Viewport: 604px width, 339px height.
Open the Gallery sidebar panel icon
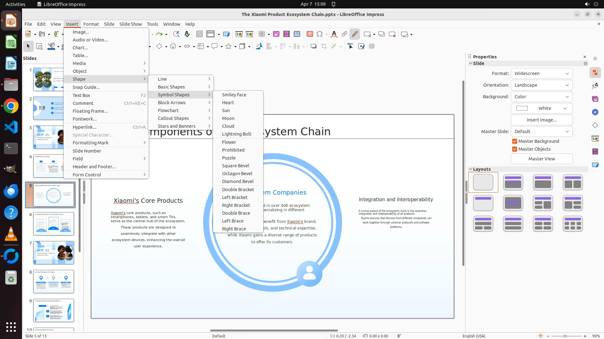coord(595,99)
